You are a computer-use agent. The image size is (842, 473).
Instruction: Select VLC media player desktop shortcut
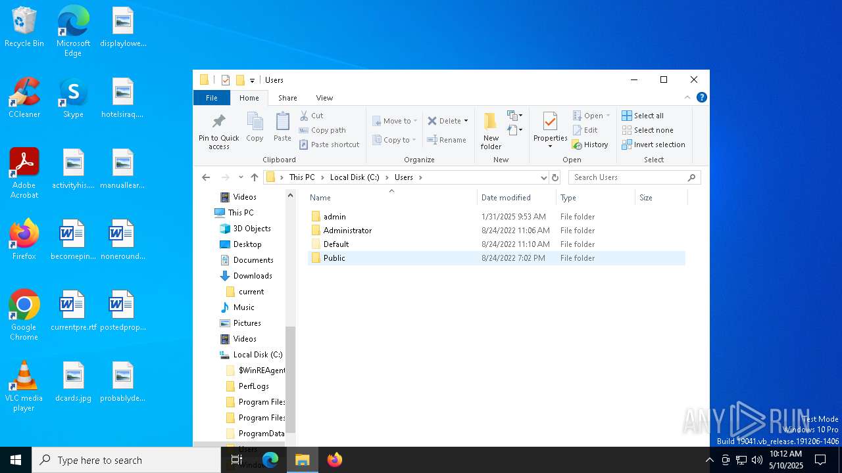click(24, 386)
